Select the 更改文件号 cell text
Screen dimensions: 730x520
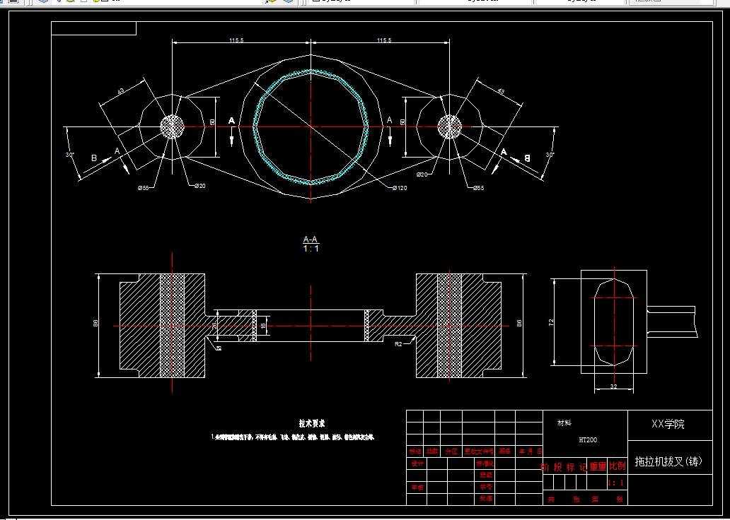(479, 451)
